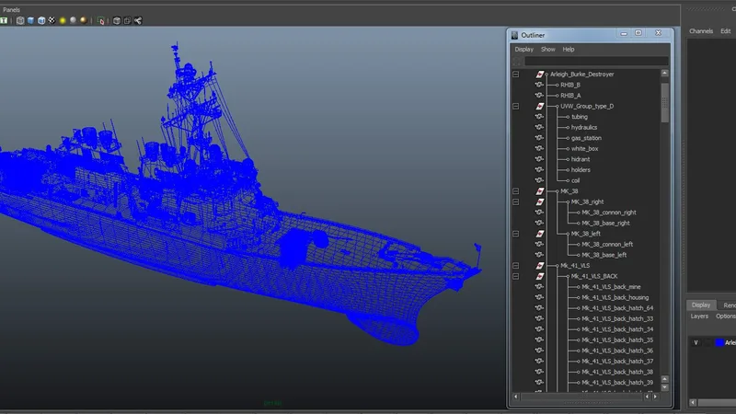Collapse the Mk_41_VLS group
Viewport: 736px width, 414px height.
(x=516, y=266)
